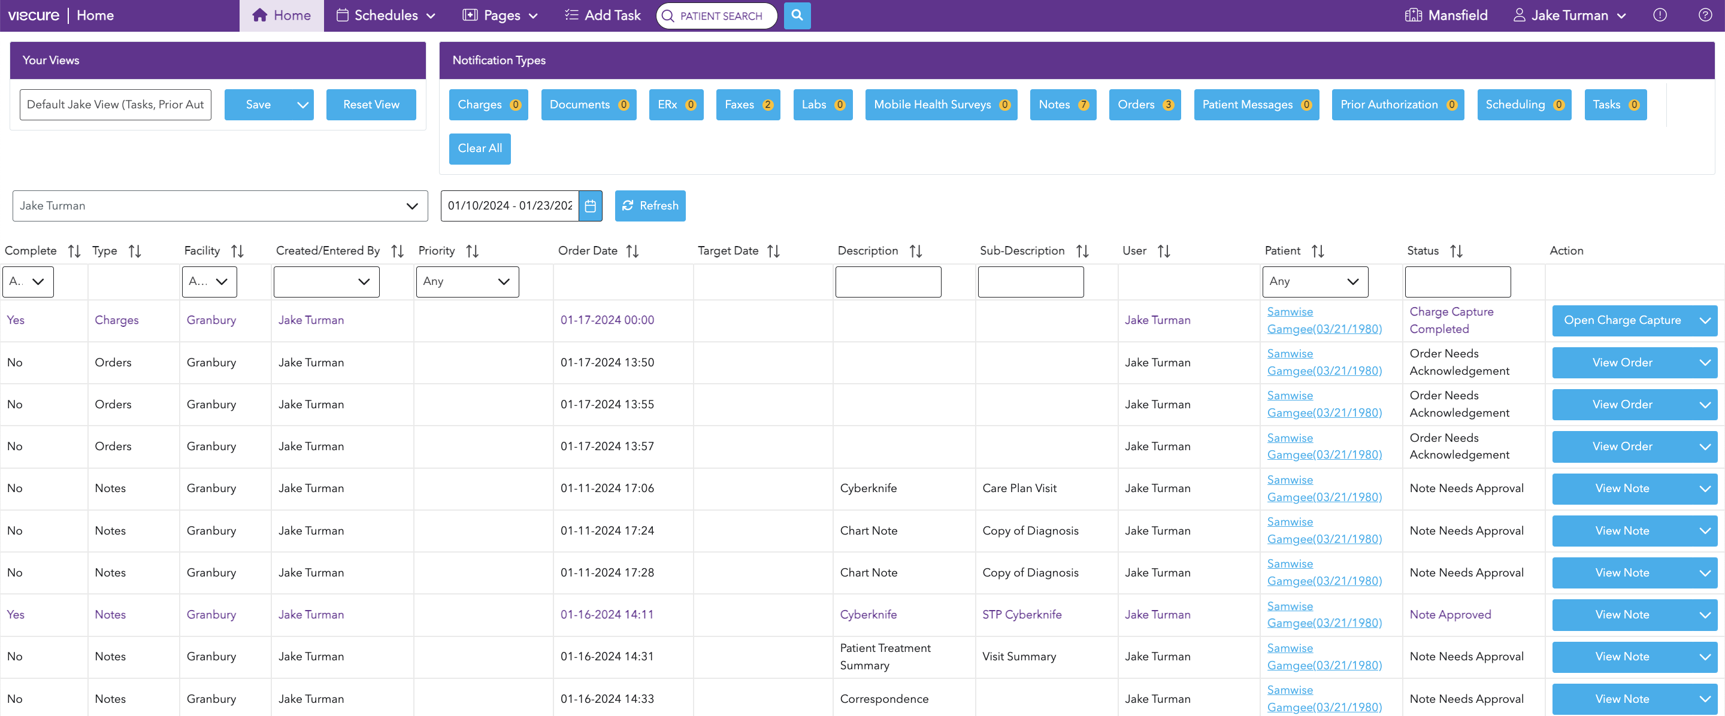The height and width of the screenshot is (716, 1725).
Task: Click the Sub-Description filter text box
Action: (x=1030, y=282)
